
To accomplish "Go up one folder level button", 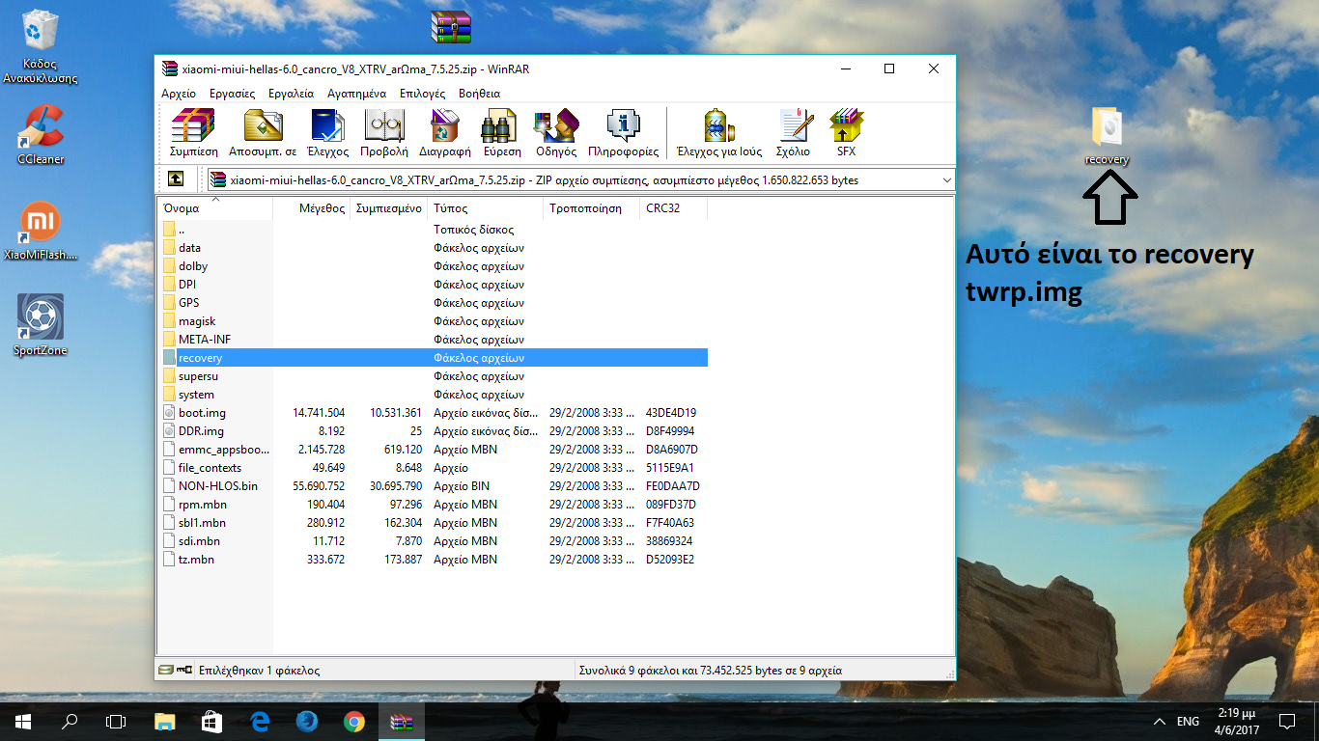I will pyautogui.click(x=176, y=179).
